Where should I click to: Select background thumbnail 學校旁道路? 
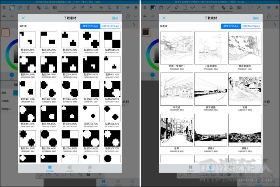[x=245, y=48]
